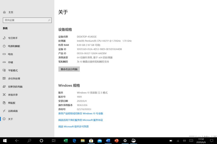This screenshot has height=144, width=217.
Task: Open Projecting to this PC (投影到此电脑) icon
Action: click(x=4, y=86)
